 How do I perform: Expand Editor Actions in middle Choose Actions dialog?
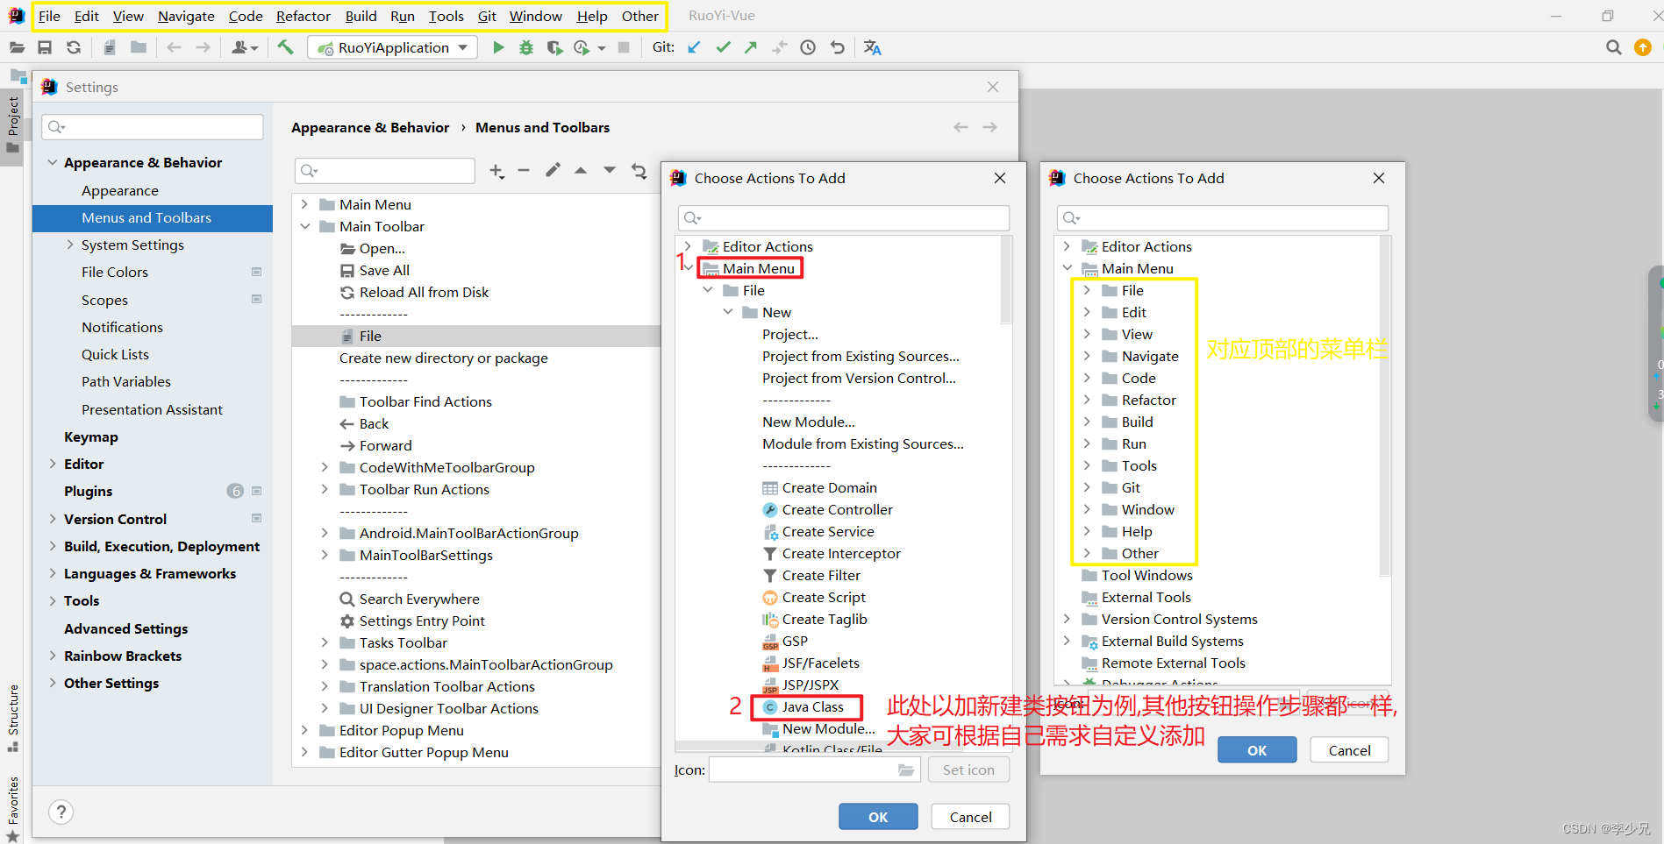click(x=688, y=246)
